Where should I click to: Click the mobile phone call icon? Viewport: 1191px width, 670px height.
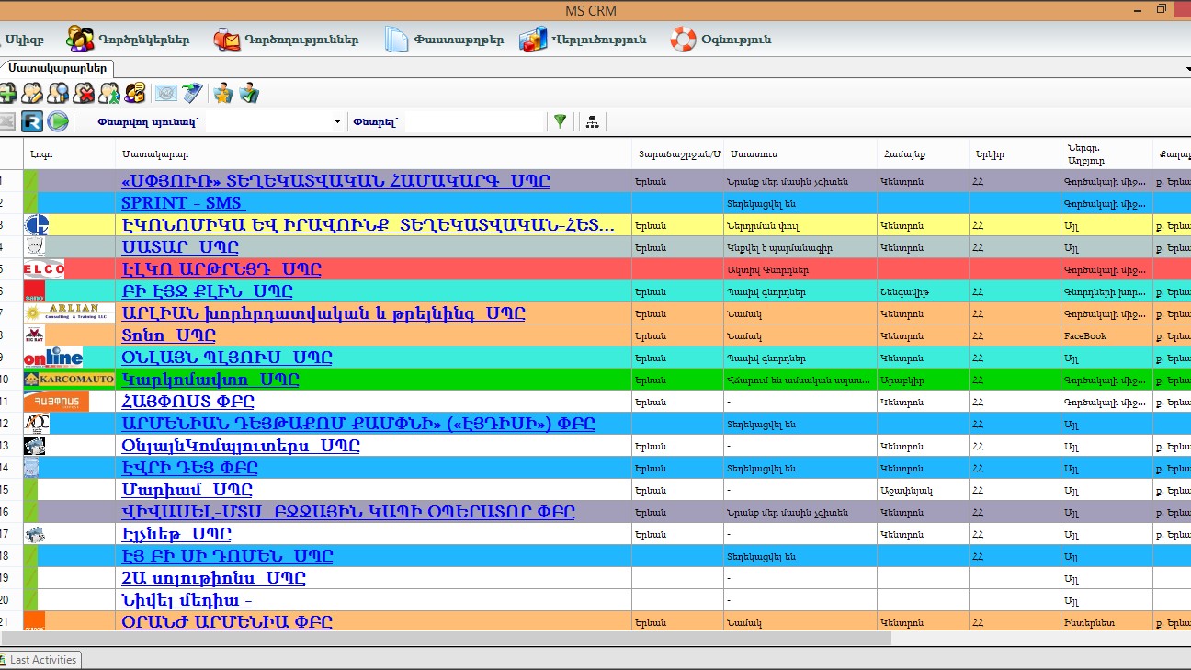191,93
